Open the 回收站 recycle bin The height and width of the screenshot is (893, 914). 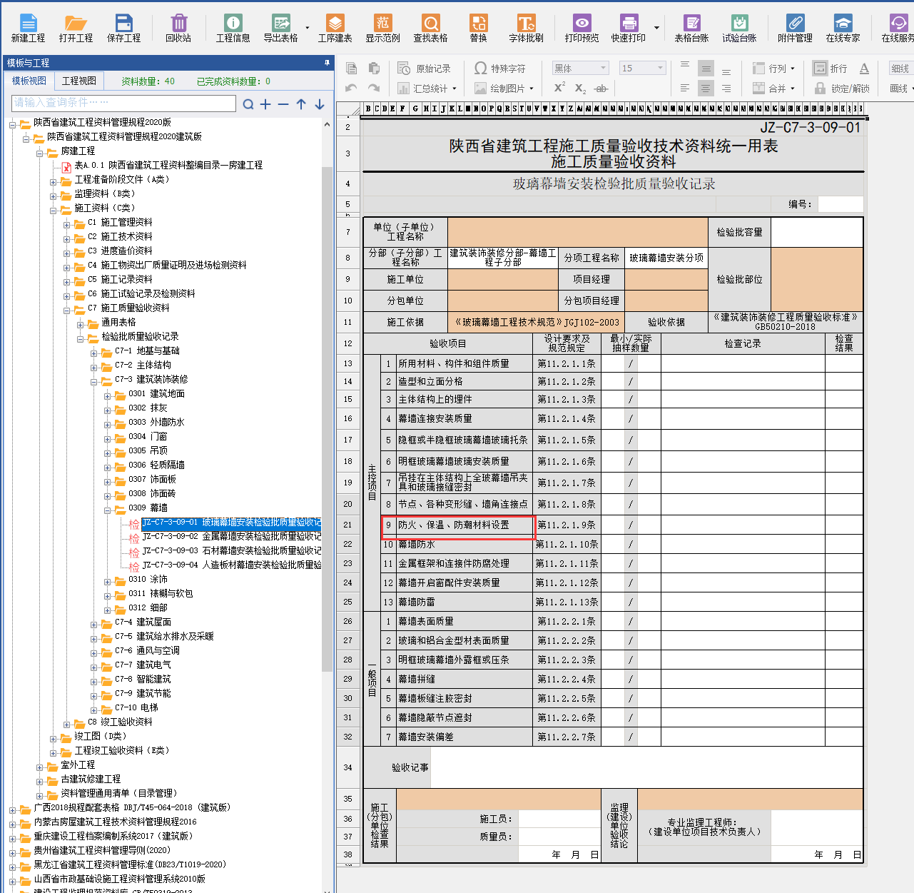coord(178,29)
